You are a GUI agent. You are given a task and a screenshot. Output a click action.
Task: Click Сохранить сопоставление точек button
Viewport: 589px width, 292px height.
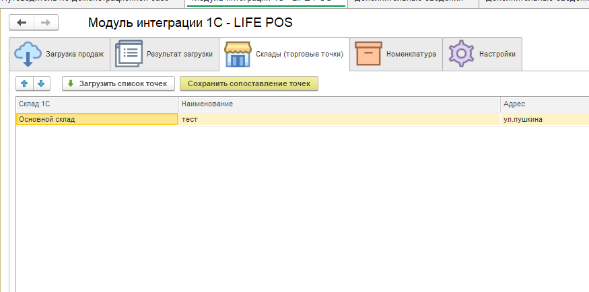pos(249,83)
